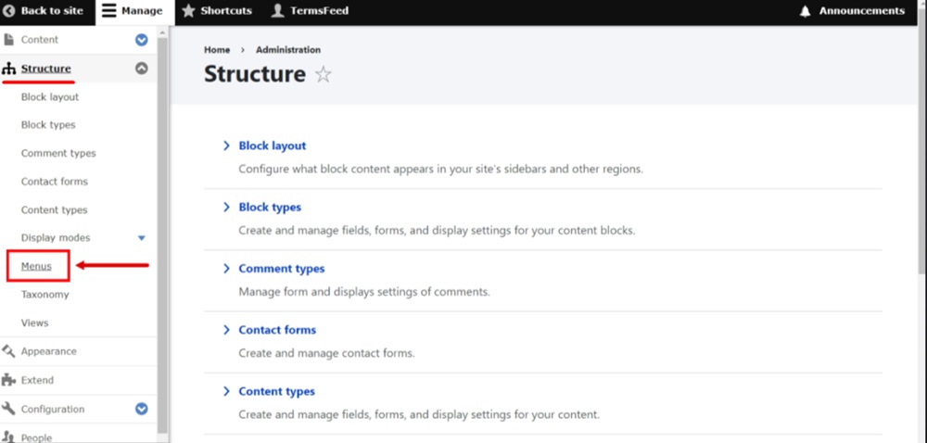Click the sidebar vertical scrollbar

pos(162,236)
